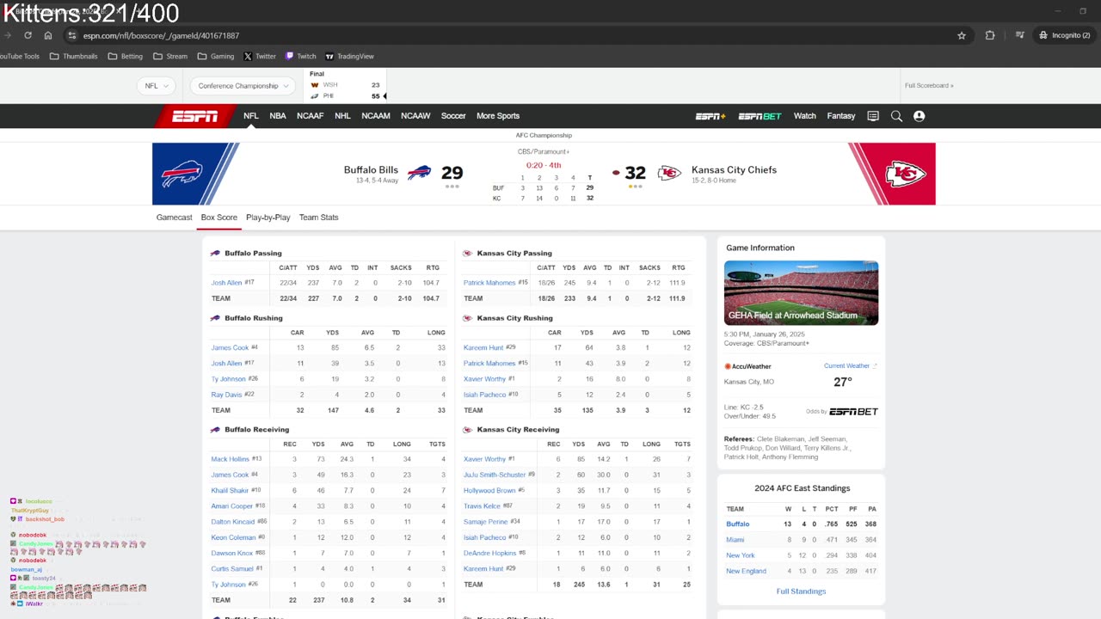
Task: Open the browser home page icon
Action: click(48, 35)
